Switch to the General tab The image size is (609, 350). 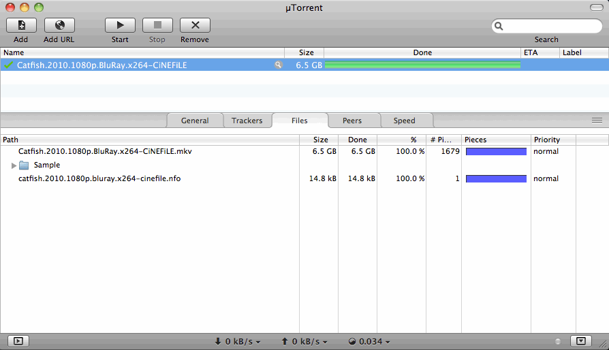[x=195, y=121]
